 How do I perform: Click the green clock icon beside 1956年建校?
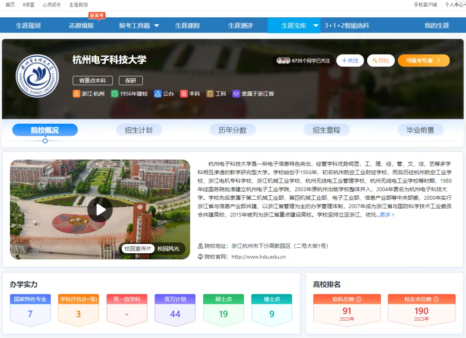point(114,94)
